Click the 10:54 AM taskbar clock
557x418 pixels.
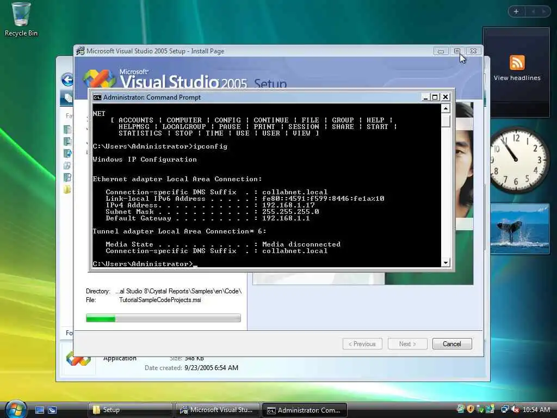pos(536,409)
